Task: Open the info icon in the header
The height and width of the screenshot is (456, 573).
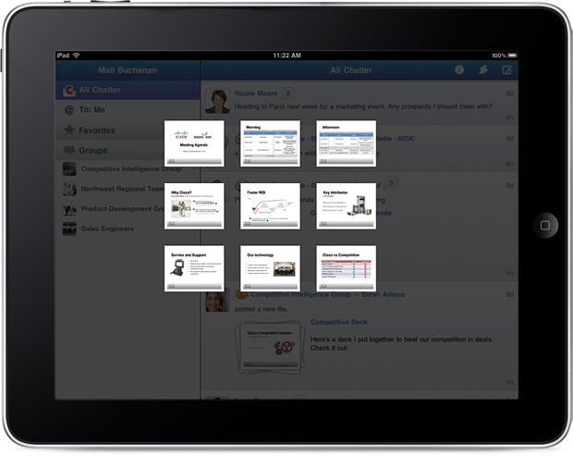Action: coord(459,70)
